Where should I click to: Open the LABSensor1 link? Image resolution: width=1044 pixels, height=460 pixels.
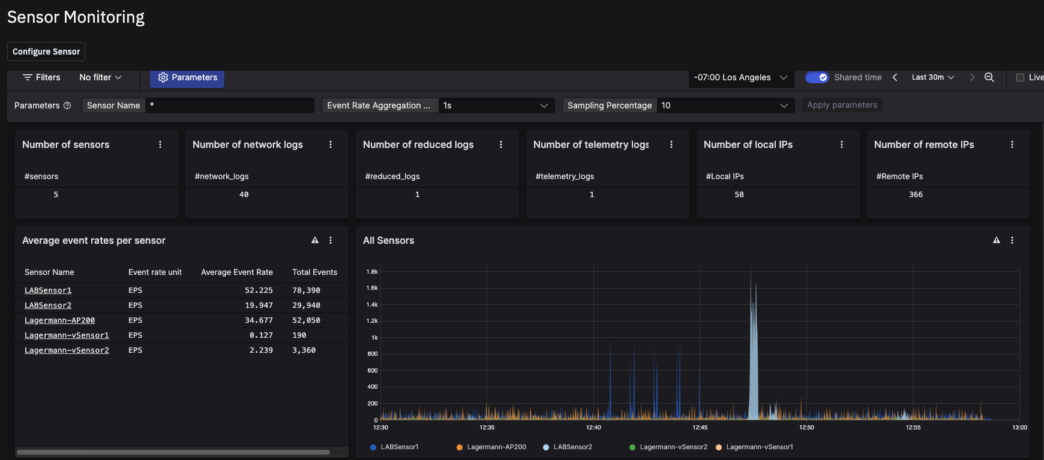[x=48, y=290]
